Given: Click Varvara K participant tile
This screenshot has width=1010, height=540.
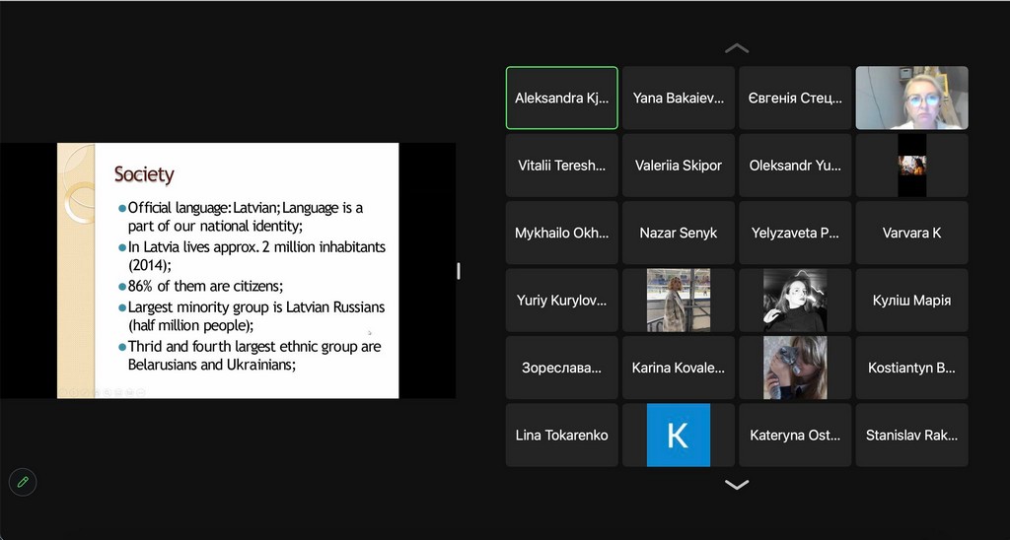Looking at the screenshot, I should [x=911, y=234].
